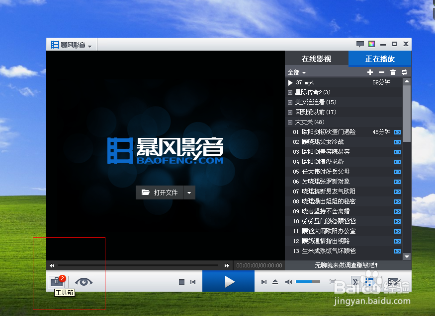Skip to the next track

point(264,282)
